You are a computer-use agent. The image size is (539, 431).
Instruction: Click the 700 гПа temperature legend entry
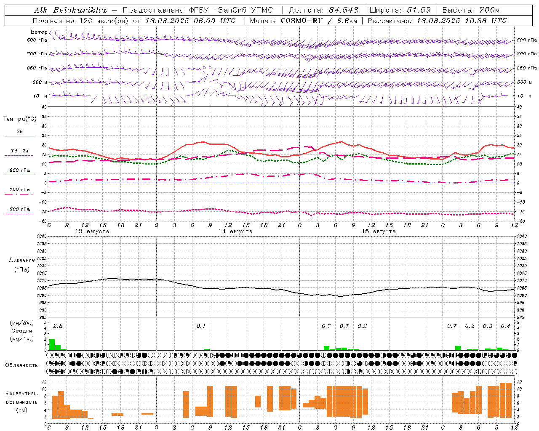click(x=19, y=190)
